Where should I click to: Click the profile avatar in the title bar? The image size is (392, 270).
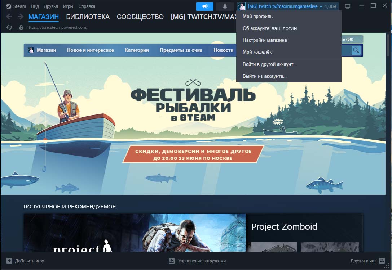(x=242, y=6)
